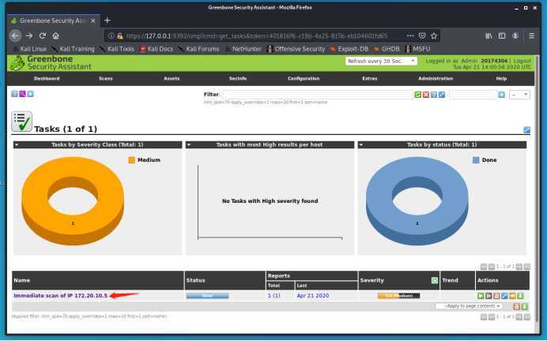Edit the Immediate scan task wrench icon

point(504,296)
